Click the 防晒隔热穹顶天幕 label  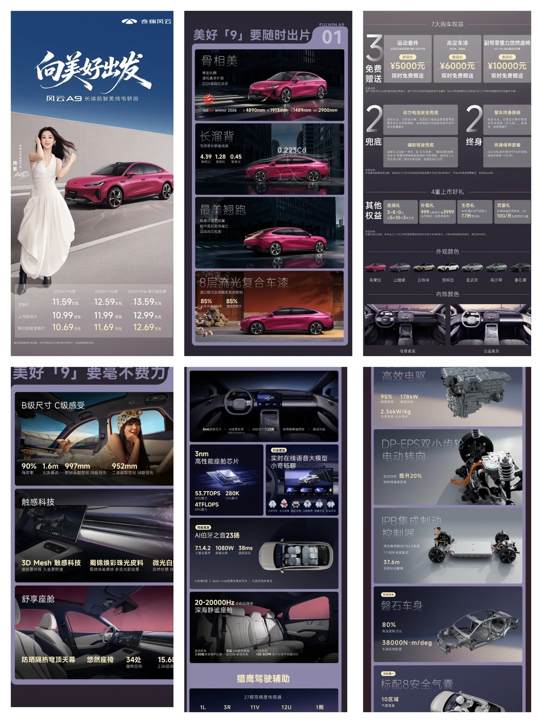pyautogui.click(x=48, y=659)
